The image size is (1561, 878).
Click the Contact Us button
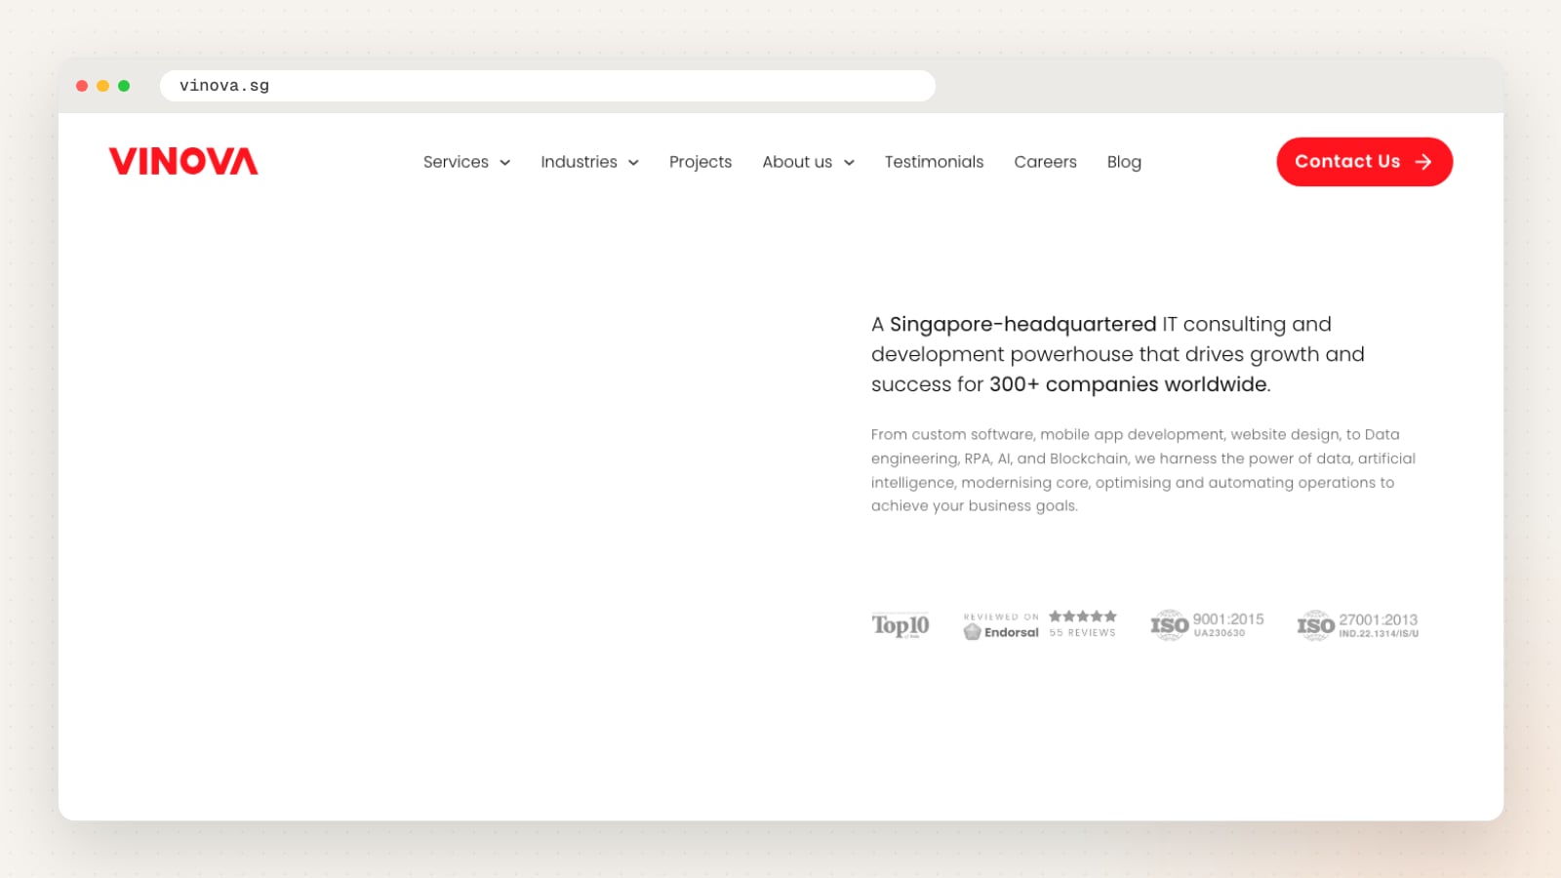point(1364,162)
